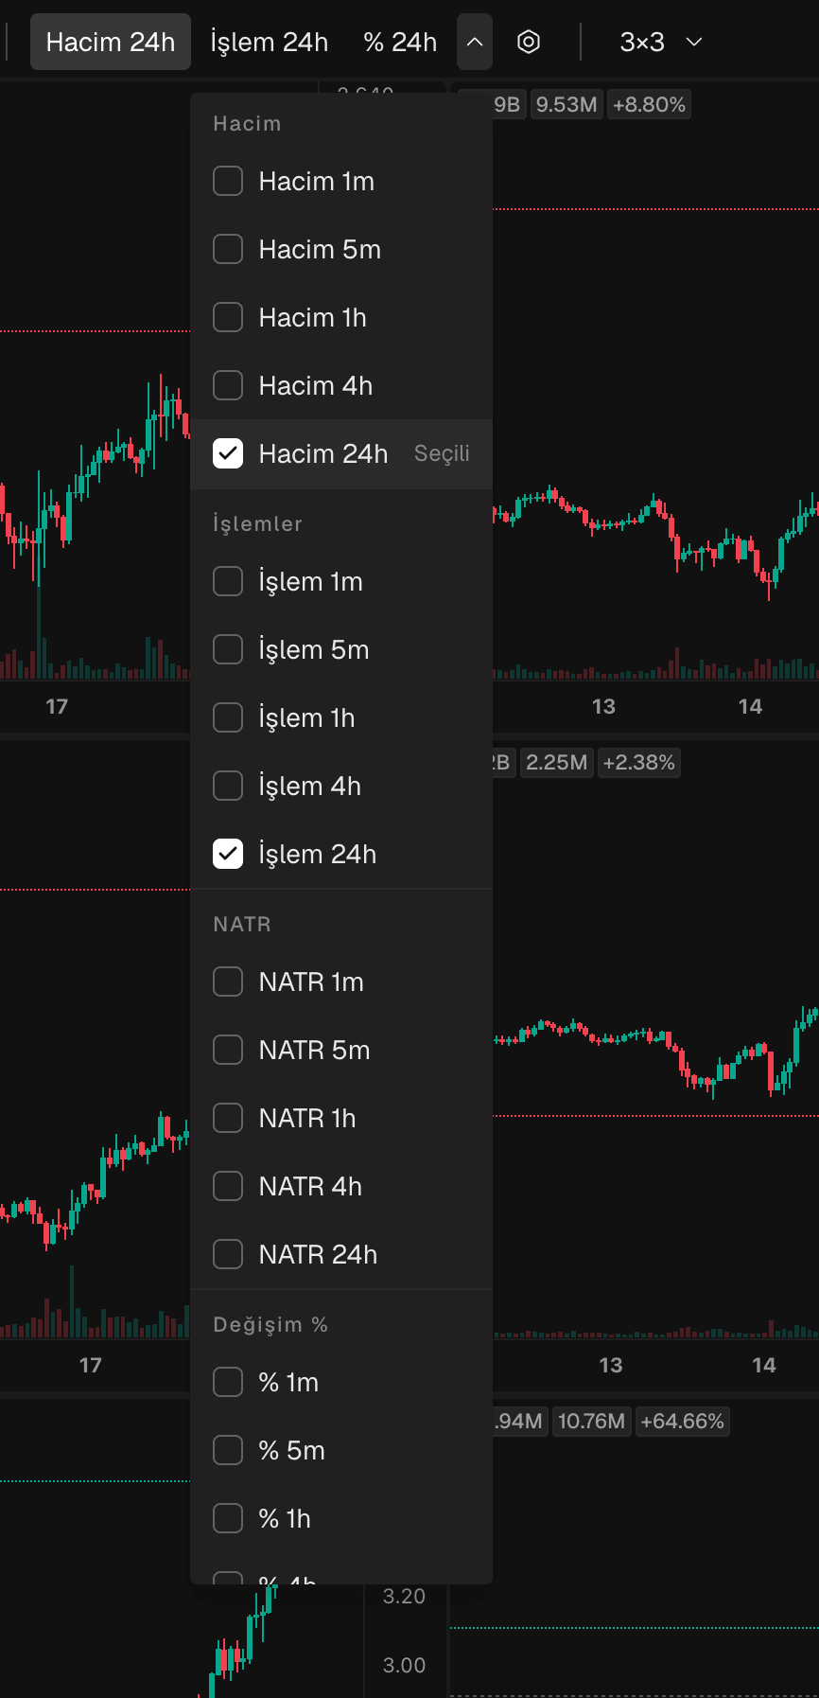Screen dimensions: 819x1698
Task: Select the İşlem 24h toolbar tab
Action: (x=270, y=42)
